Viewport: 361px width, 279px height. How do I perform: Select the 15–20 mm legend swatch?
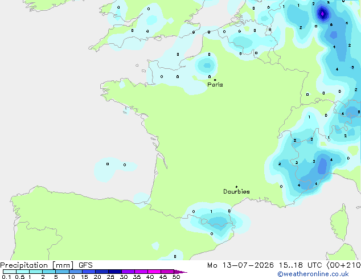click(89, 272)
